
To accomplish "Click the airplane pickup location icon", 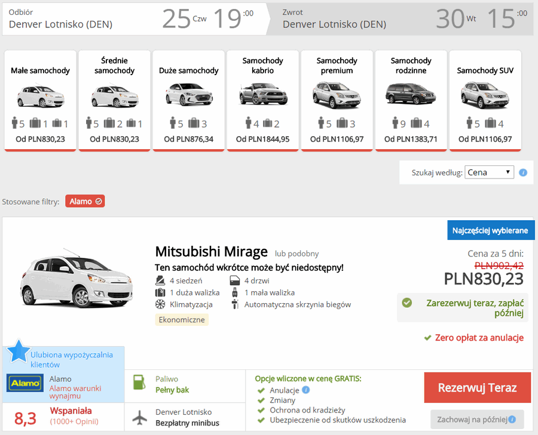I will pyautogui.click(x=140, y=418).
